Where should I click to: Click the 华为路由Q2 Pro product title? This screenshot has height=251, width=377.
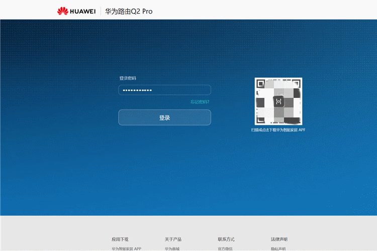click(128, 11)
